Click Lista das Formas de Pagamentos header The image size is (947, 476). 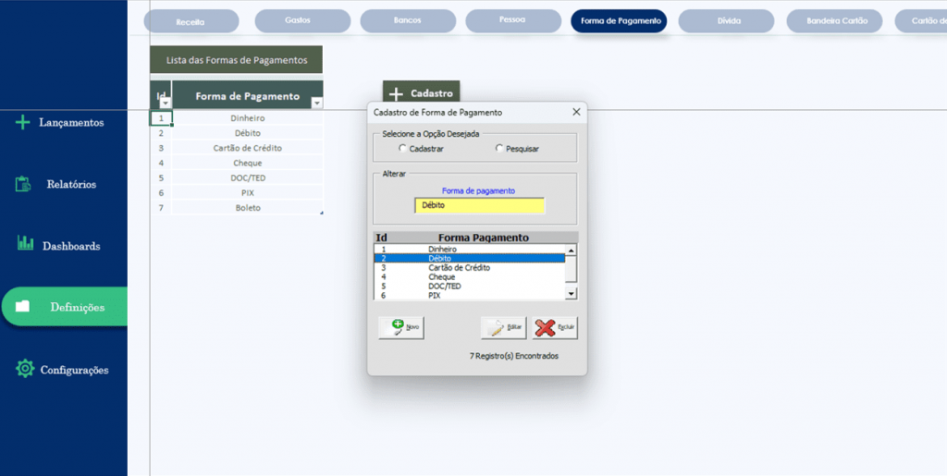(x=236, y=60)
